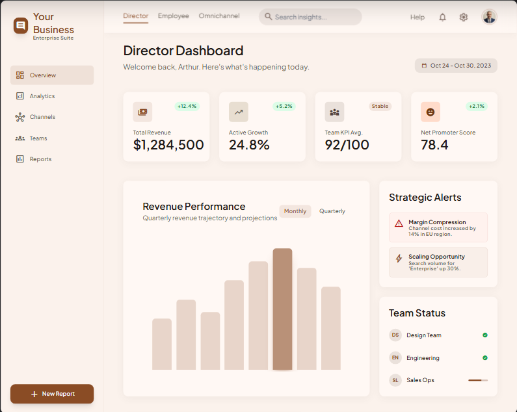Screen dimensions: 517x412
Task: Click the Sales Ops progress bar
Action: pos(478,380)
